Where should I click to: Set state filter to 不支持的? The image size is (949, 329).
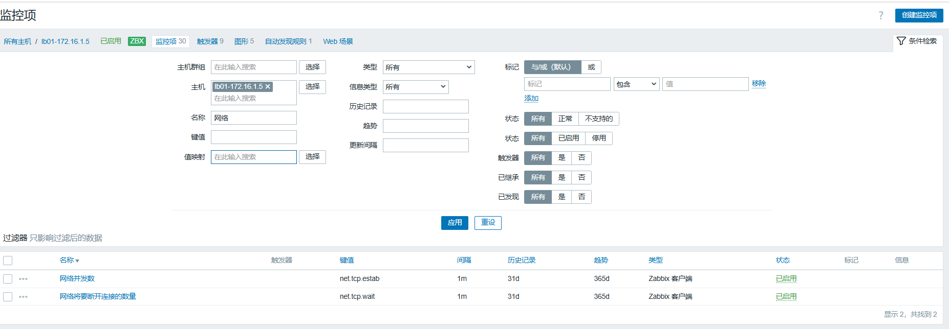599,119
